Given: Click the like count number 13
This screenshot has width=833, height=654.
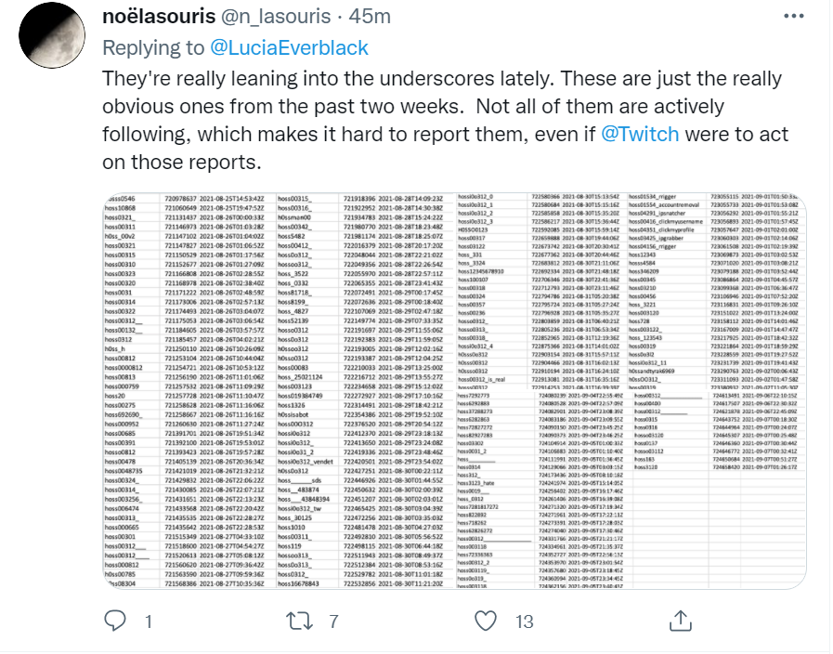Looking at the screenshot, I should coord(524,620).
